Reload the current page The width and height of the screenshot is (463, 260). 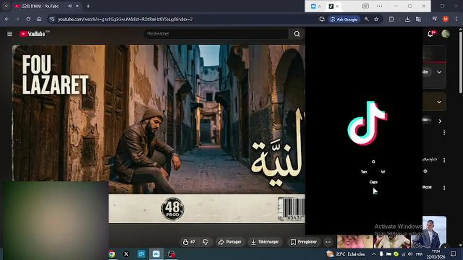coord(28,19)
